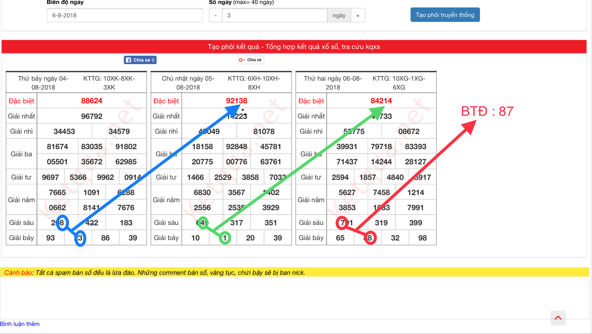Select second prize number 34453

(64, 131)
